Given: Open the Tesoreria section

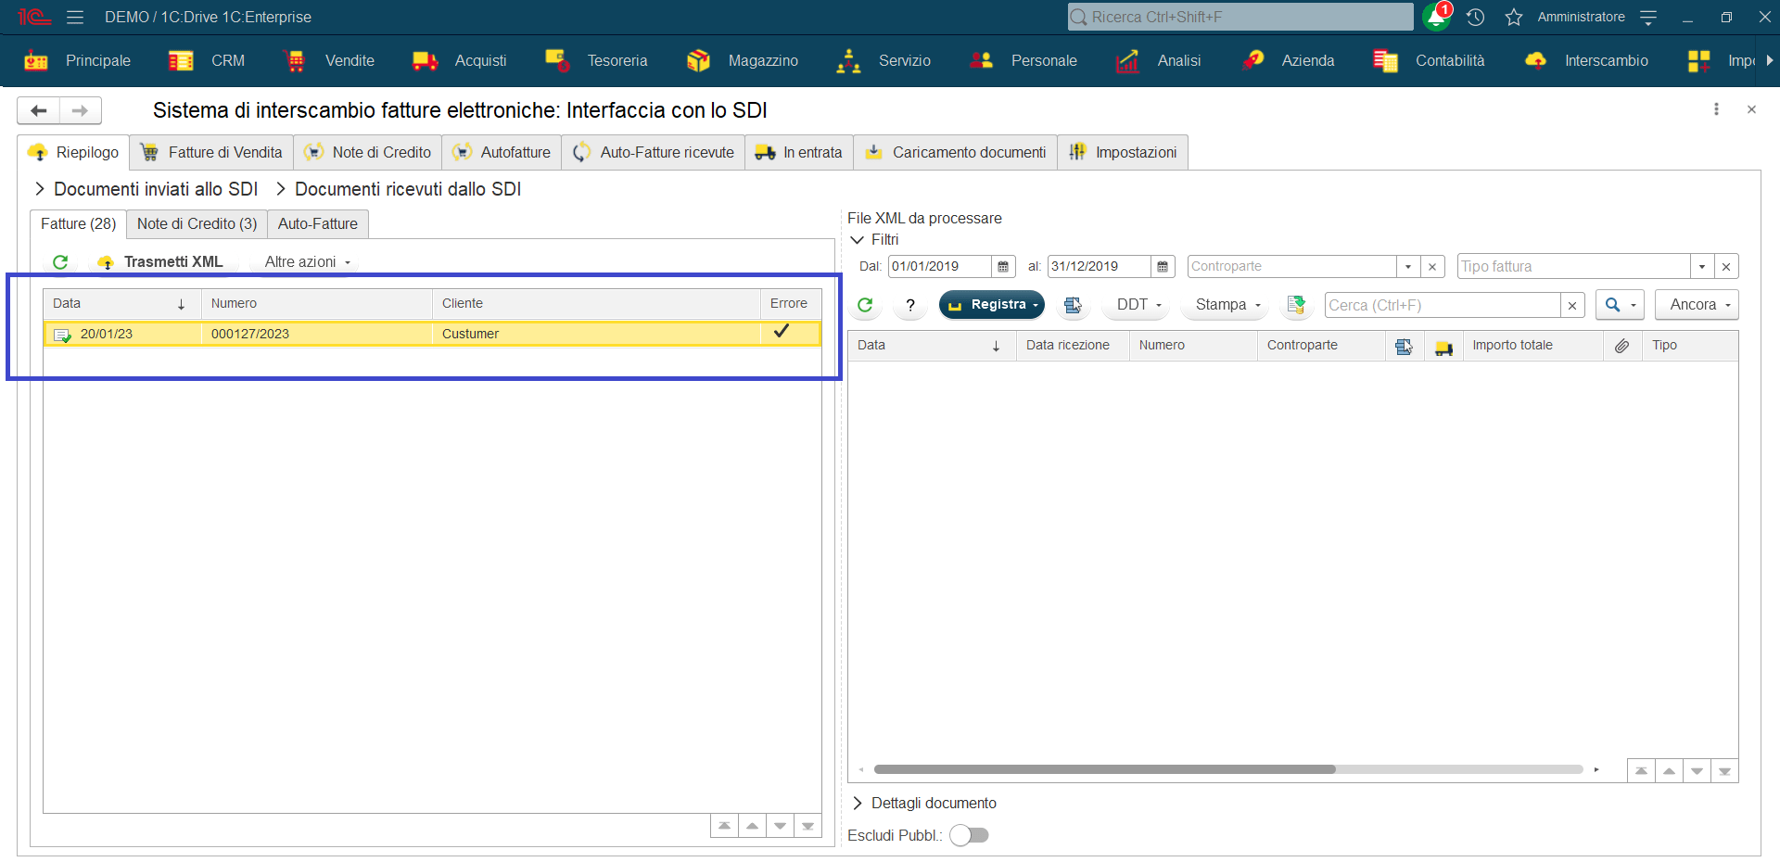Looking at the screenshot, I should pyautogui.click(x=597, y=61).
